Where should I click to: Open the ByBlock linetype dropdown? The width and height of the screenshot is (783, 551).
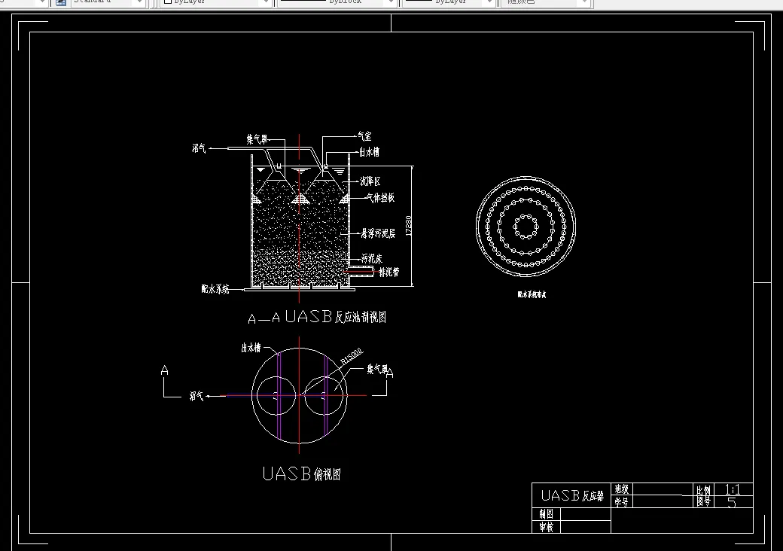click(391, 3)
